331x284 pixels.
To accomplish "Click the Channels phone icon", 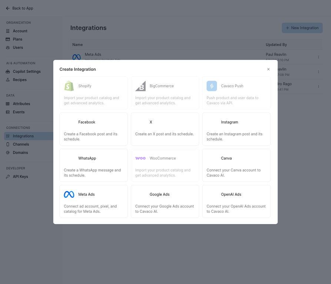I will pos(8,144).
